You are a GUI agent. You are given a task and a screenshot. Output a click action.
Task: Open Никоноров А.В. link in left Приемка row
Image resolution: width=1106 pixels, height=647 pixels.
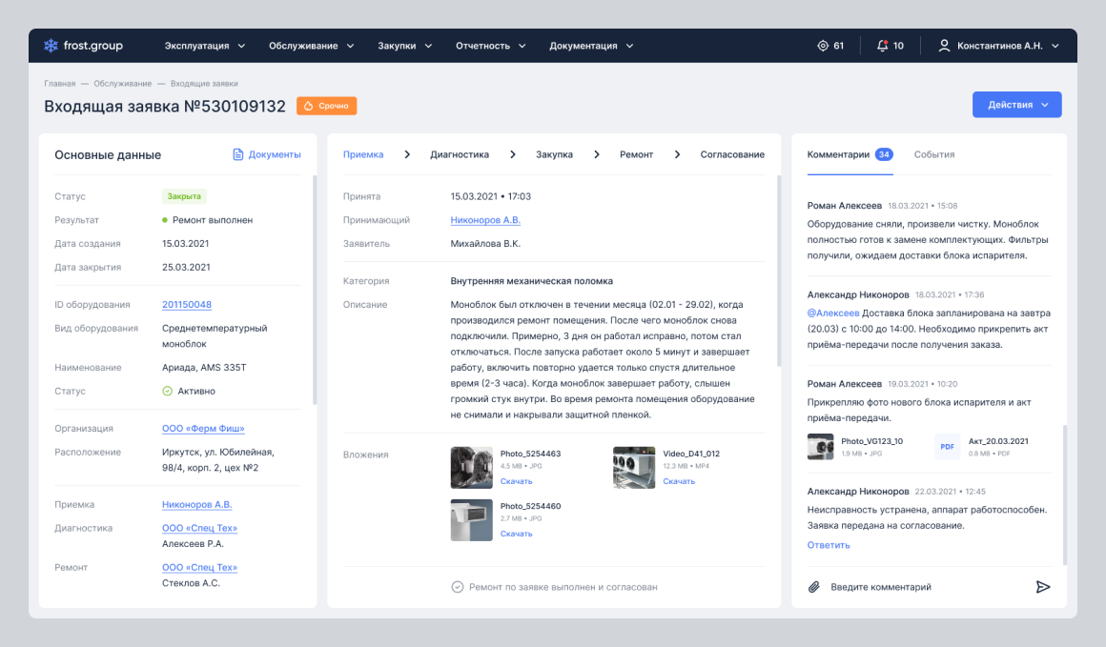[x=196, y=505]
